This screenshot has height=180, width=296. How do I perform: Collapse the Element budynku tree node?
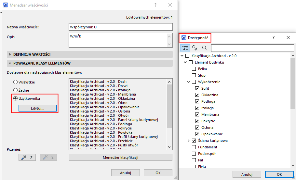185,62
